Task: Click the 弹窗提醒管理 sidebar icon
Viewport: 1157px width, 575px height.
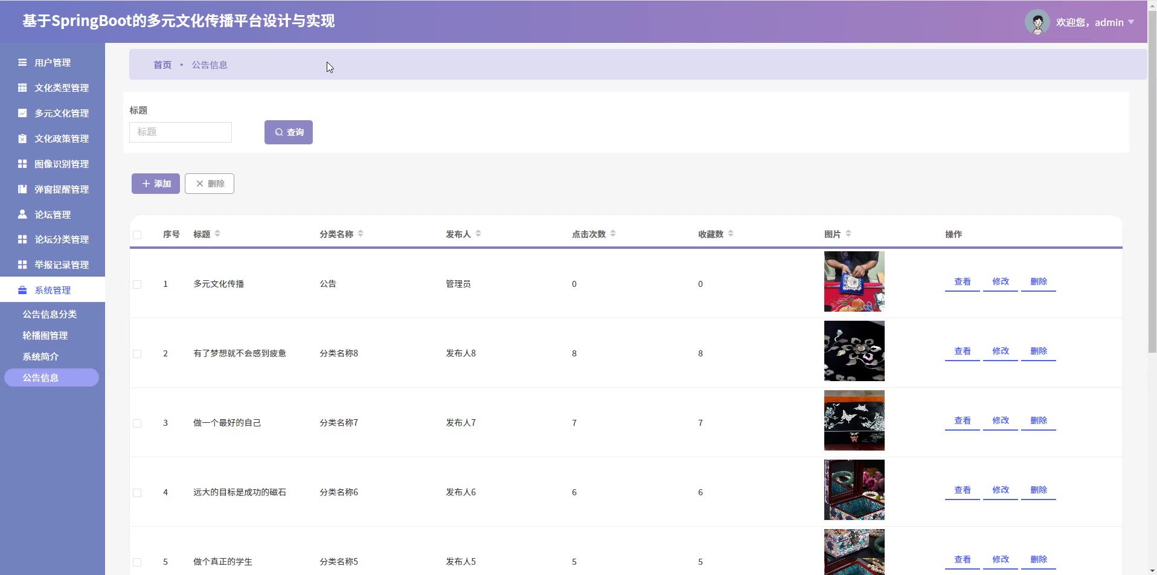Action: (x=22, y=189)
